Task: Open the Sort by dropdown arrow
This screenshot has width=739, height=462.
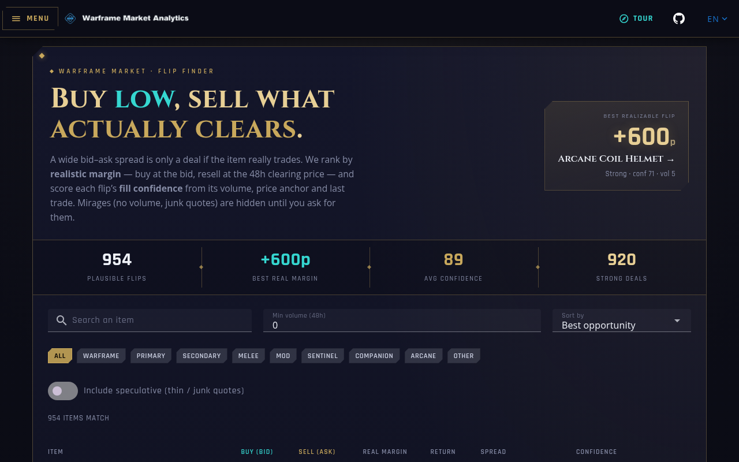Action: click(677, 321)
